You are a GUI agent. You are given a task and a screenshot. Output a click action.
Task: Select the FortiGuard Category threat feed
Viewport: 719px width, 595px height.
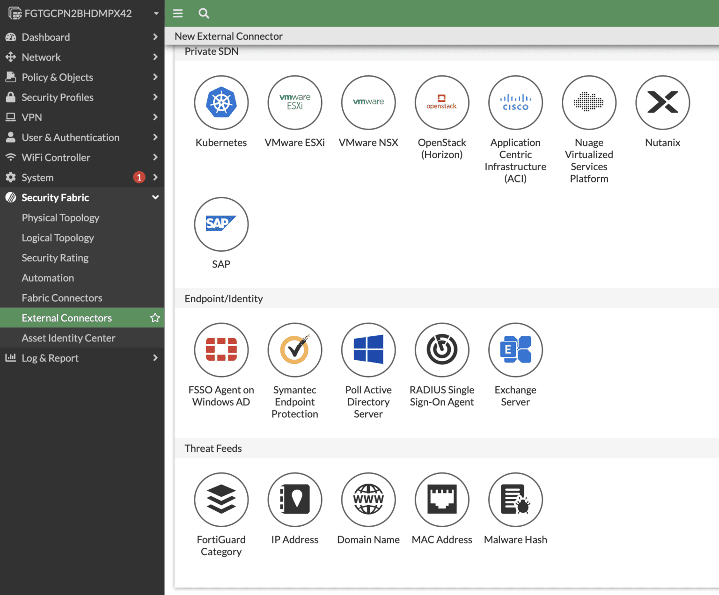(x=221, y=499)
